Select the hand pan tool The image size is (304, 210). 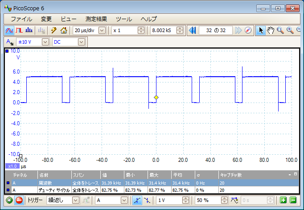click(x=271, y=30)
